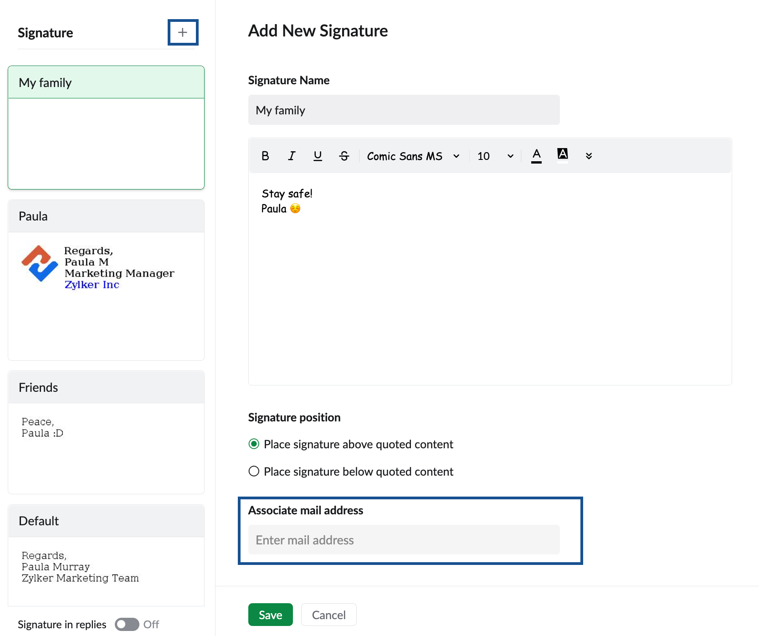Viewport: 759px width, 636px height.
Task: Select the Paula signature entry
Action: (106, 216)
